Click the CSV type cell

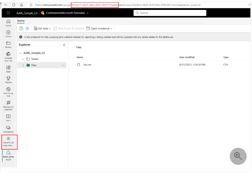pos(226,65)
